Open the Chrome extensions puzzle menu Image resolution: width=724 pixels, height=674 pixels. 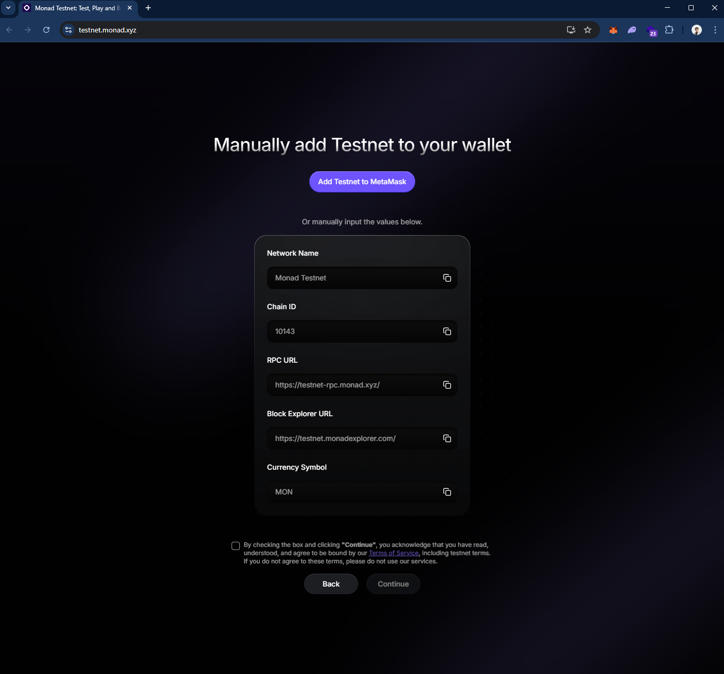click(669, 30)
